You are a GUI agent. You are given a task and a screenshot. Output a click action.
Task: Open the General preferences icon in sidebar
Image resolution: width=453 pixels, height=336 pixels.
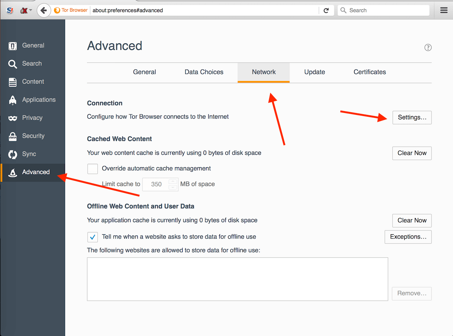point(12,46)
